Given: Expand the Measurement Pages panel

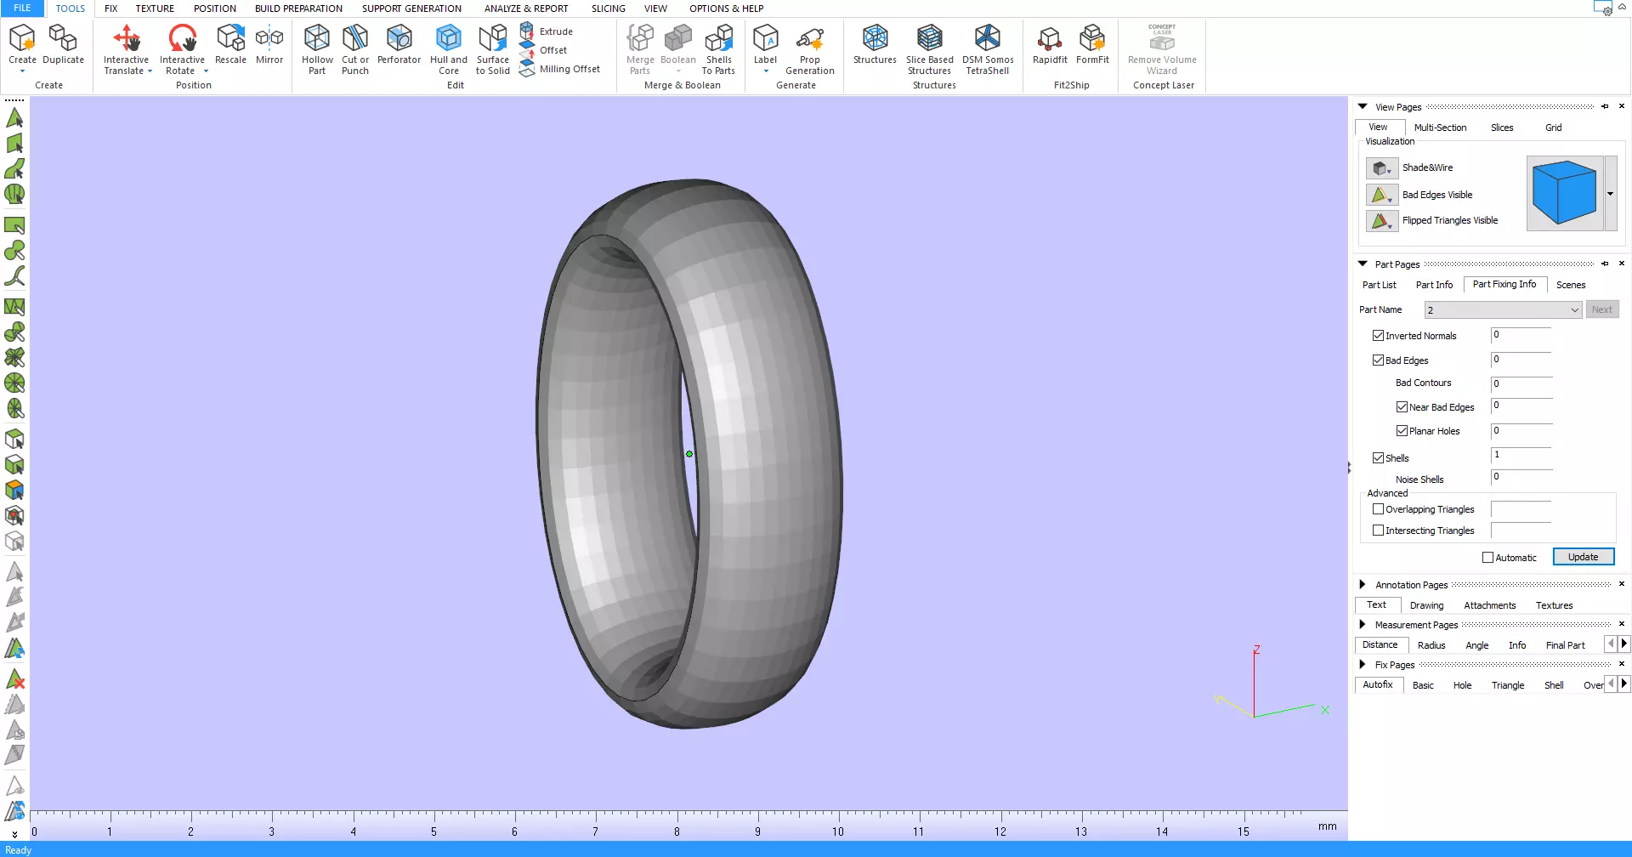Looking at the screenshot, I should pos(1363,625).
